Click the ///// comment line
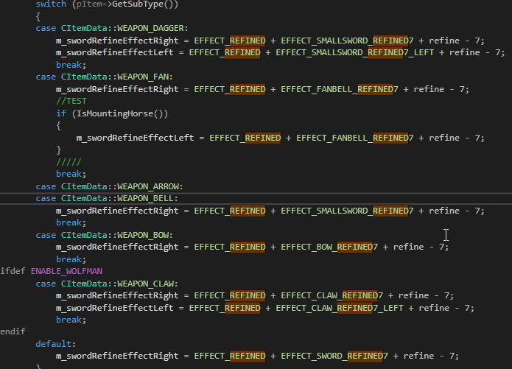This screenshot has width=512, height=369. click(69, 162)
